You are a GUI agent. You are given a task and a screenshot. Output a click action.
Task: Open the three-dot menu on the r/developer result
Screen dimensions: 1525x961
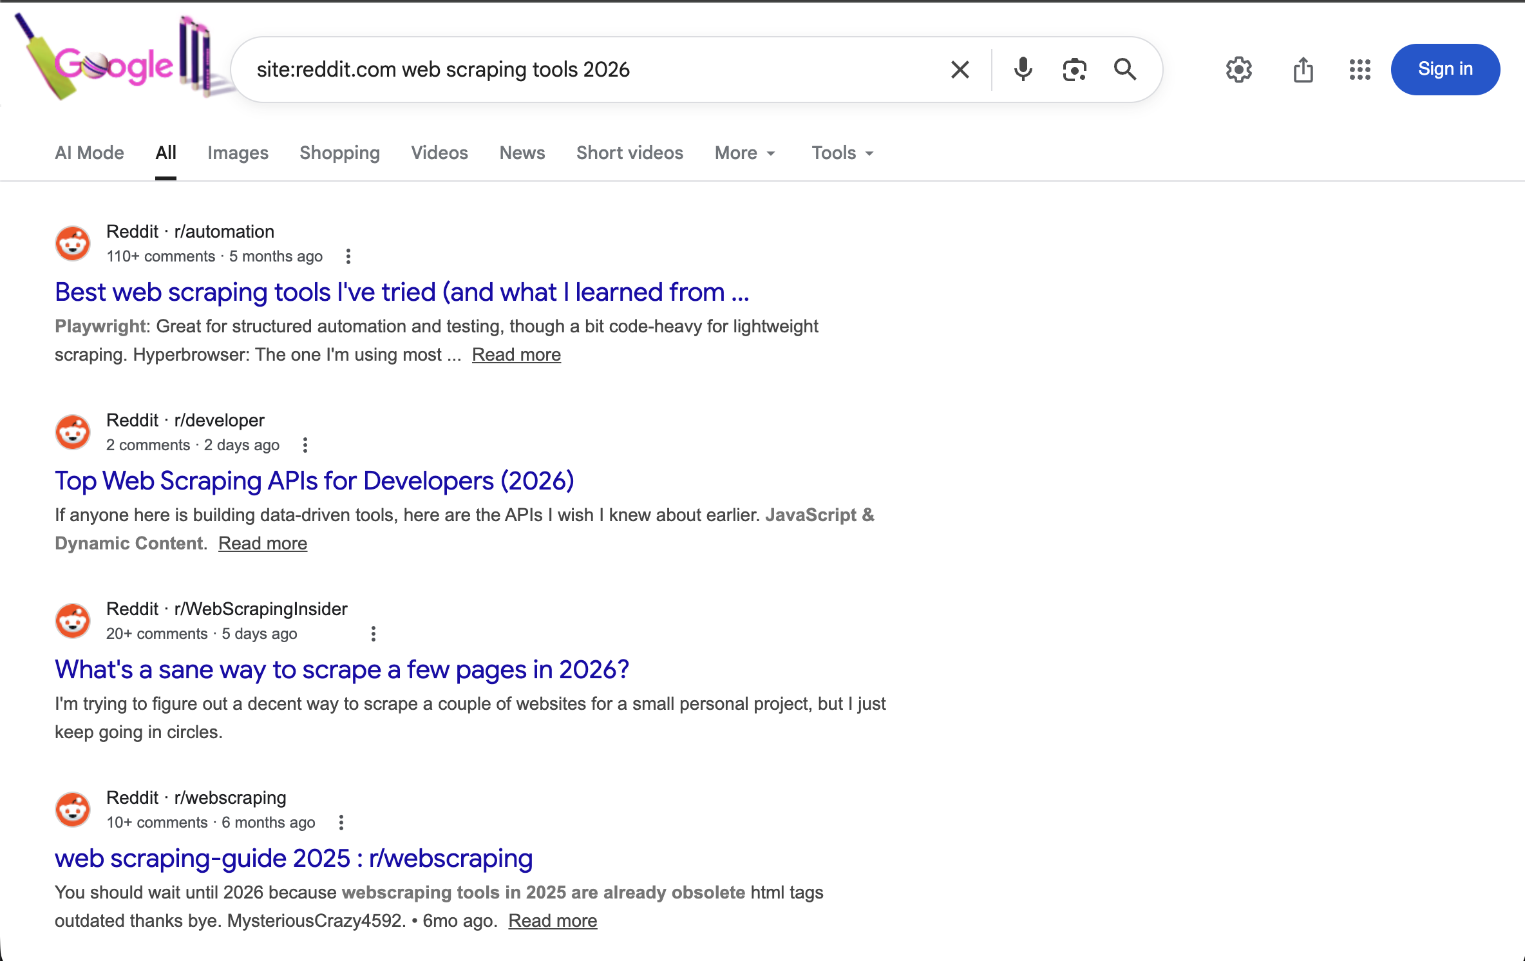click(305, 444)
